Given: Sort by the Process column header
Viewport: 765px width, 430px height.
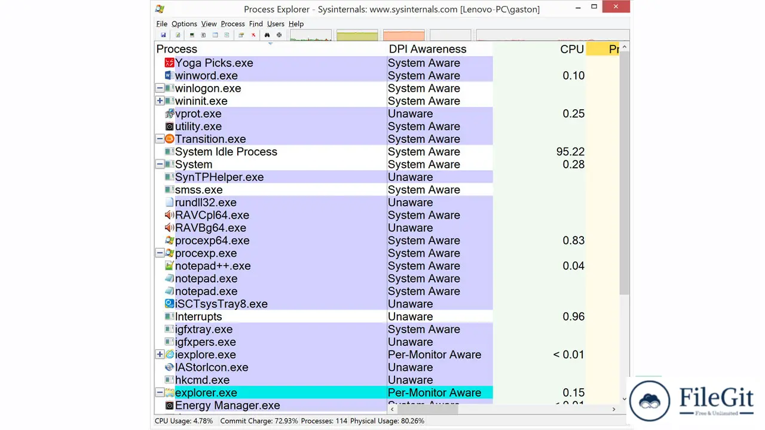Looking at the screenshot, I should [x=270, y=49].
